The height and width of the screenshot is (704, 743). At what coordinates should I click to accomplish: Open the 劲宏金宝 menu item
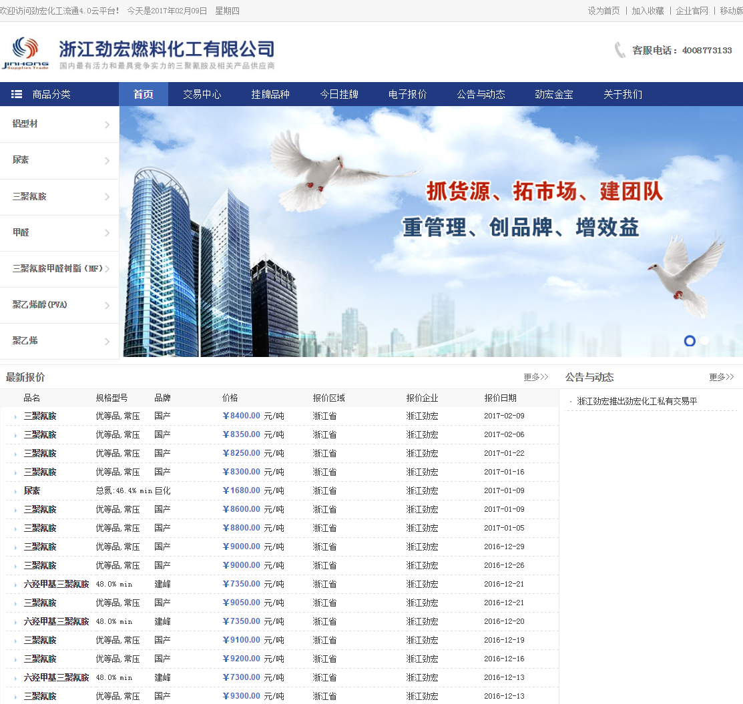point(554,94)
